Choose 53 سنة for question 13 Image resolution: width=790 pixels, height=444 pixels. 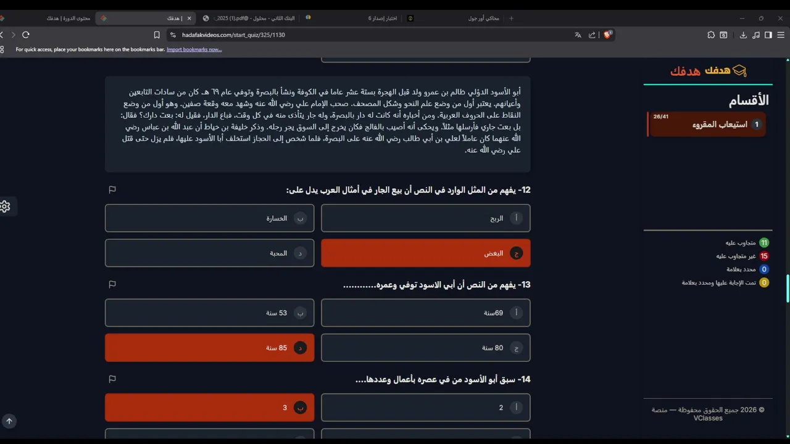tap(209, 313)
